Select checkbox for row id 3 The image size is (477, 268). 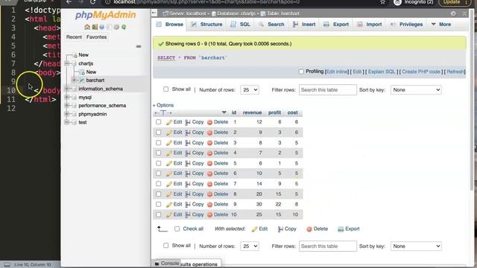click(159, 142)
